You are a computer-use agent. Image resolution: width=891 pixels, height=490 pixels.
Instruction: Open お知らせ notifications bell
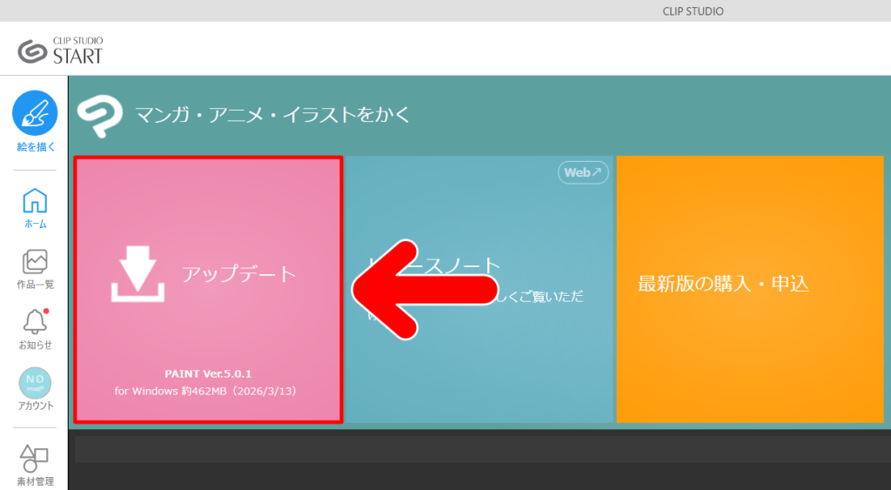[35, 329]
